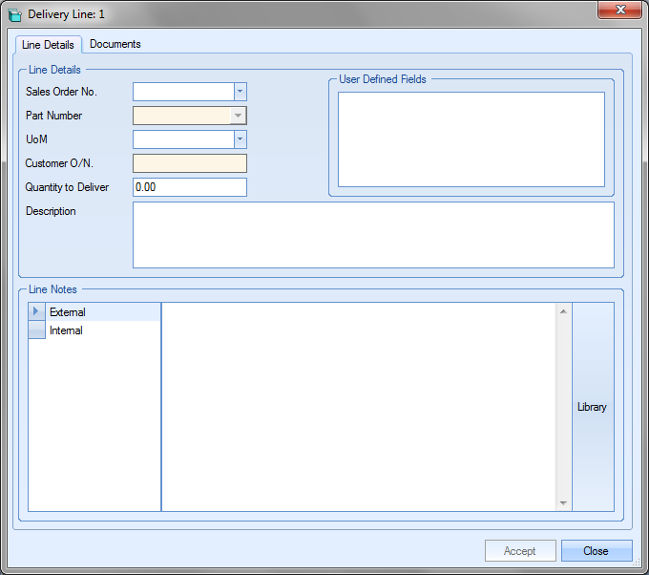The height and width of the screenshot is (575, 649).
Task: Click the row selector arrow beside External
Action: coord(36,312)
